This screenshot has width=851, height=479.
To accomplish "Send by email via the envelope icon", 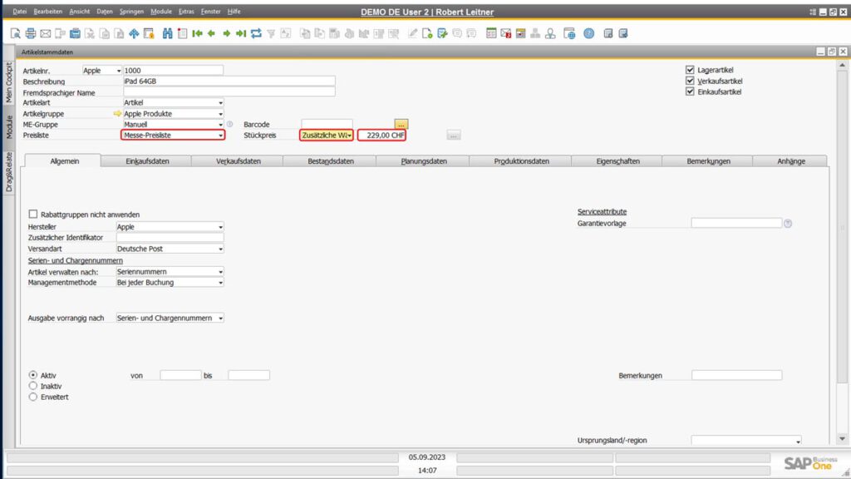I will pyautogui.click(x=46, y=33).
